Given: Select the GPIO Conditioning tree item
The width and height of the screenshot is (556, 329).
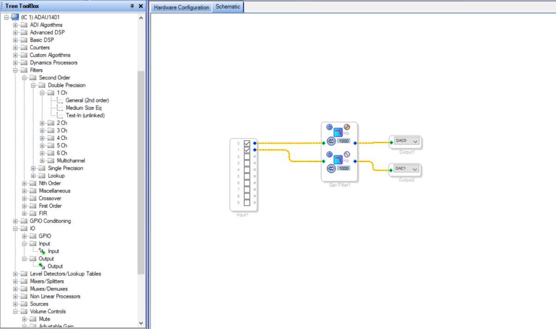Looking at the screenshot, I should pyautogui.click(x=51, y=221).
